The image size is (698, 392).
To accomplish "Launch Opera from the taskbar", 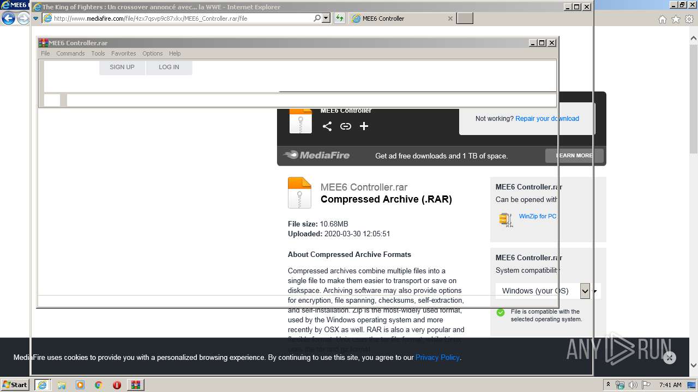I will pos(117,385).
